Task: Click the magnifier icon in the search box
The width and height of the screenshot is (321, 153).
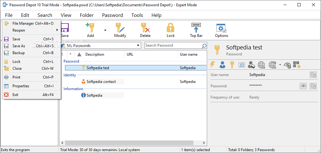Action: point(204,46)
